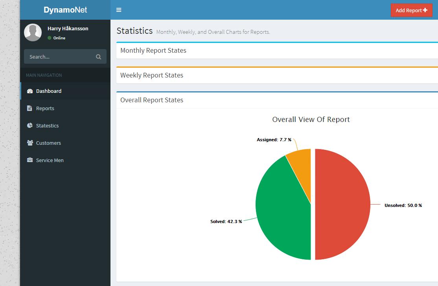Click the Dashboard gauge icon
Image resolution: width=438 pixels, height=286 pixels.
(30, 91)
